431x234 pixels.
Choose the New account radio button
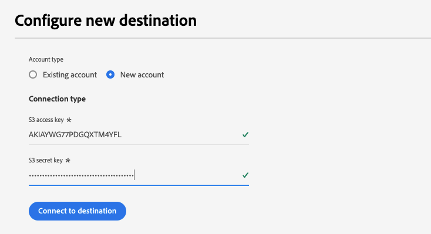[110, 74]
